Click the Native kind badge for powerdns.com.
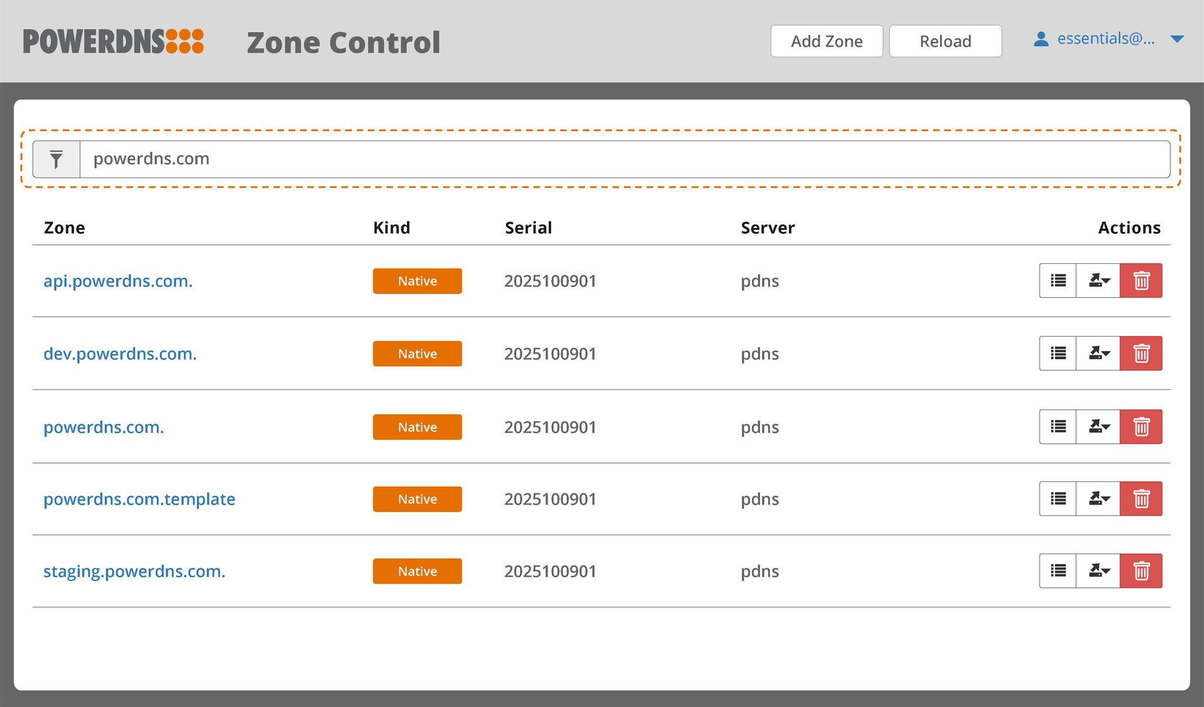The height and width of the screenshot is (707, 1204). coord(417,427)
